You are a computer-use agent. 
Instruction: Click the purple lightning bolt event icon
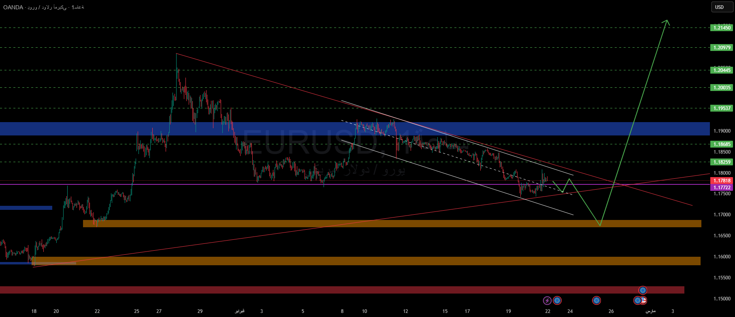[547, 300]
